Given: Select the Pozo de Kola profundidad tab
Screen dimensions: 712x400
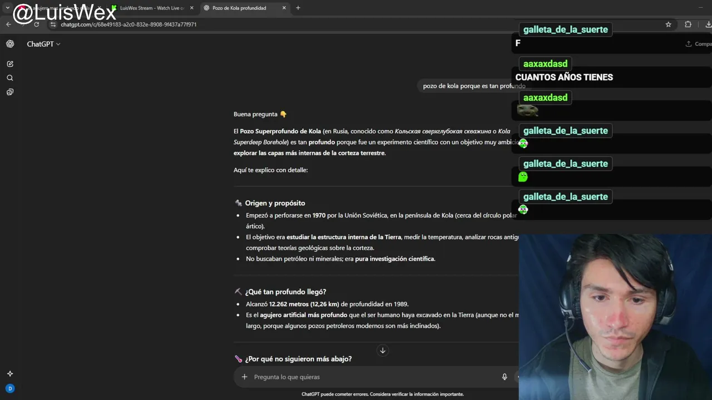Looking at the screenshot, I should click(x=239, y=8).
